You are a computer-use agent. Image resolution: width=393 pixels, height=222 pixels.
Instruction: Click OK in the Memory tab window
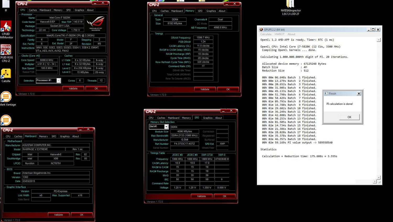(228, 89)
